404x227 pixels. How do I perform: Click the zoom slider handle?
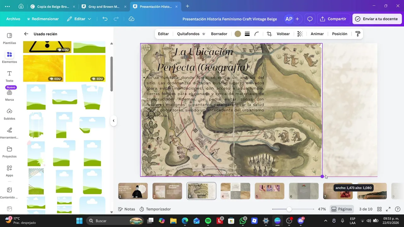[x=289, y=209]
